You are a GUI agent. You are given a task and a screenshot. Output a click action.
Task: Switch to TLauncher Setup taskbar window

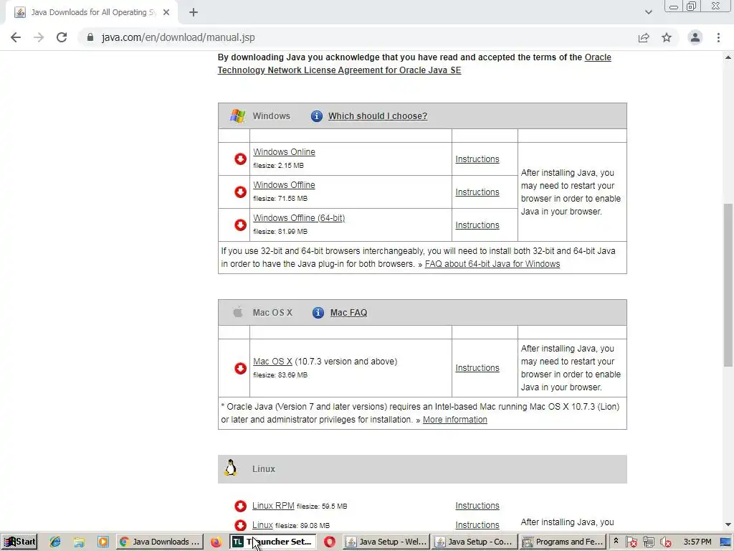click(x=273, y=542)
